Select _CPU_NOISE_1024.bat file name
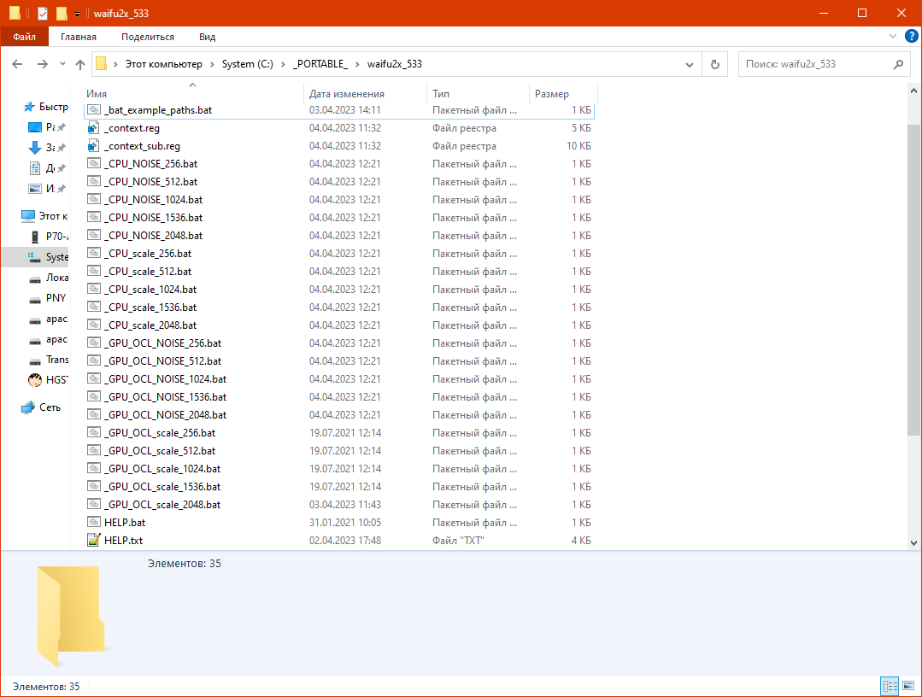 154,200
